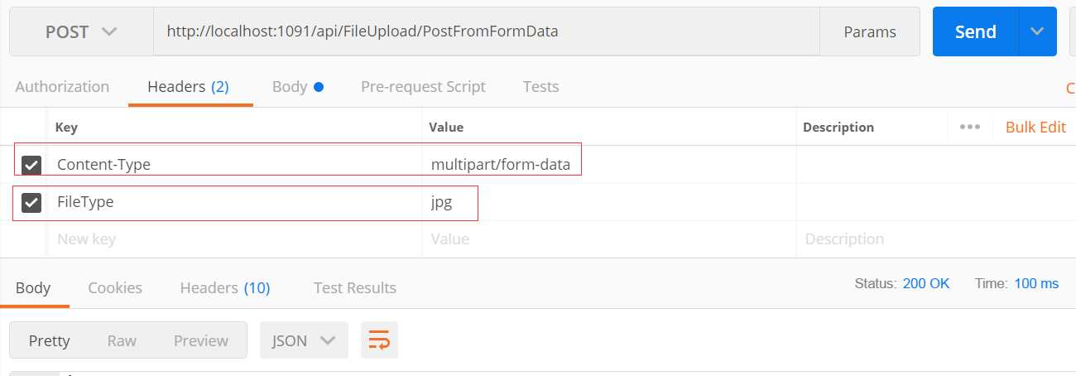Screen dimensions: 1076x376
Task: Click the Send button
Action: 976,31
